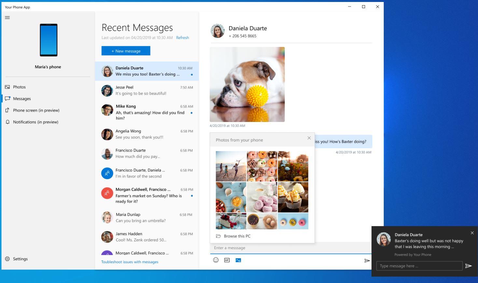Open Settings from the sidebar
Screen dimensions: 478x283
pos(20,259)
